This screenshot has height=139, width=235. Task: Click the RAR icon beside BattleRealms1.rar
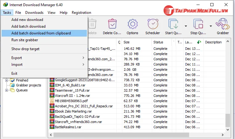coord(52,127)
